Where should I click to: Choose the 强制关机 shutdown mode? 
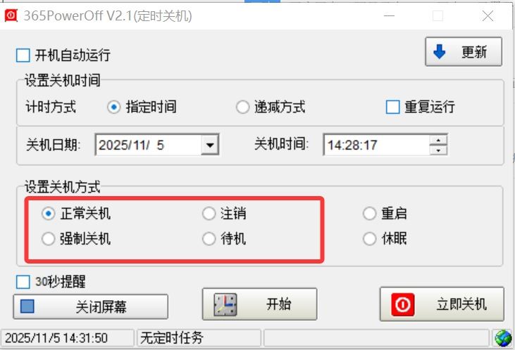(49, 239)
